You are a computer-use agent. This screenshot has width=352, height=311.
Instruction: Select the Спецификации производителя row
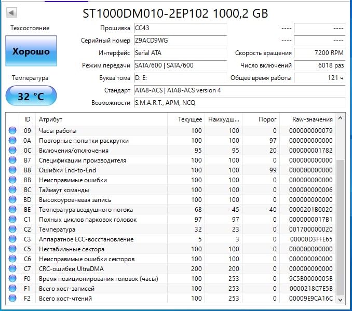171,160
